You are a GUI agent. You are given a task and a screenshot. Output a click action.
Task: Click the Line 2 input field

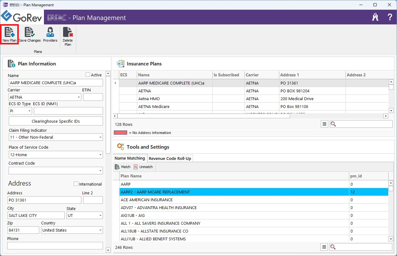[93, 200]
